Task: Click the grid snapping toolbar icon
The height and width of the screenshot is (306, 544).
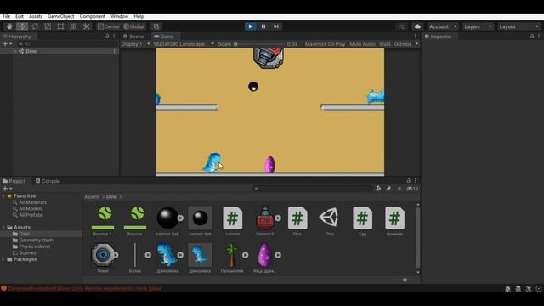Action: (156, 26)
